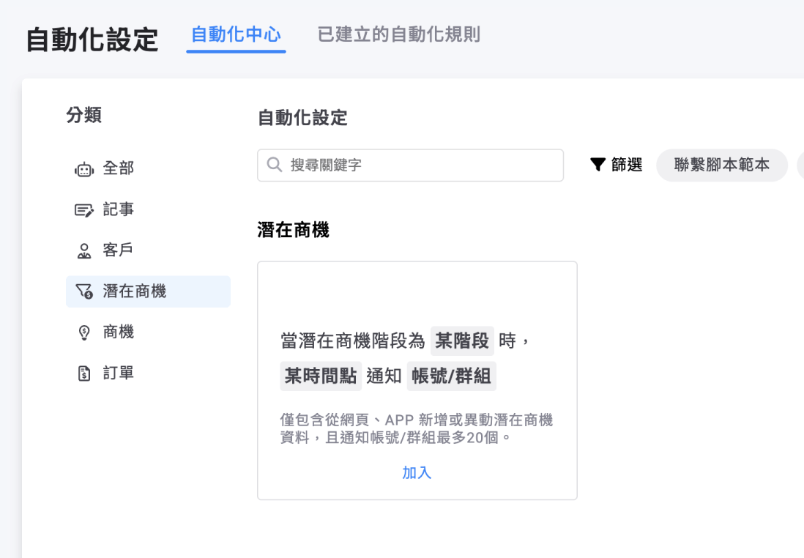The image size is (804, 558).
Task: Select the 記事 category
Action: click(119, 209)
